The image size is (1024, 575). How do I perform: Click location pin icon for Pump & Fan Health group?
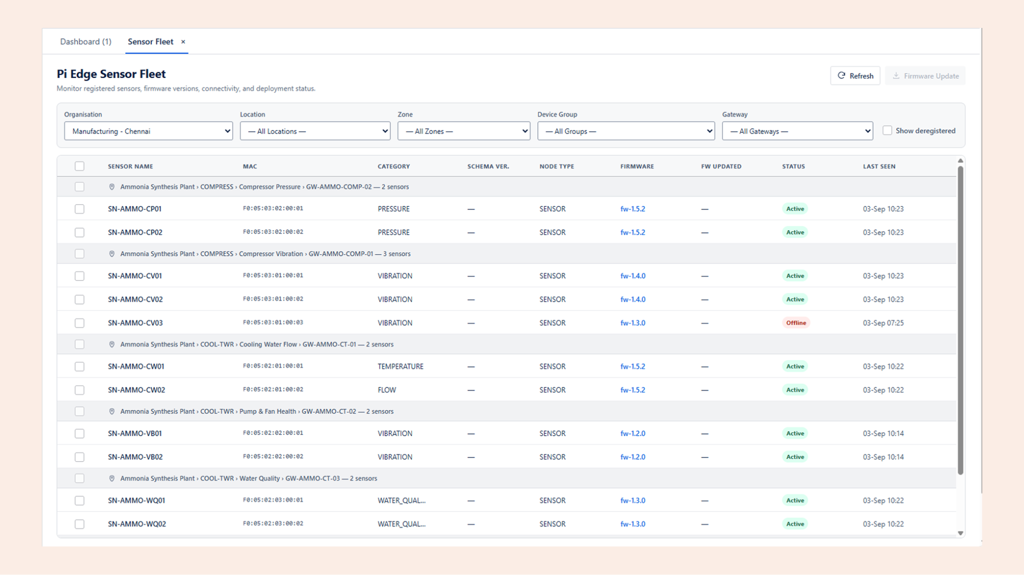(112, 411)
